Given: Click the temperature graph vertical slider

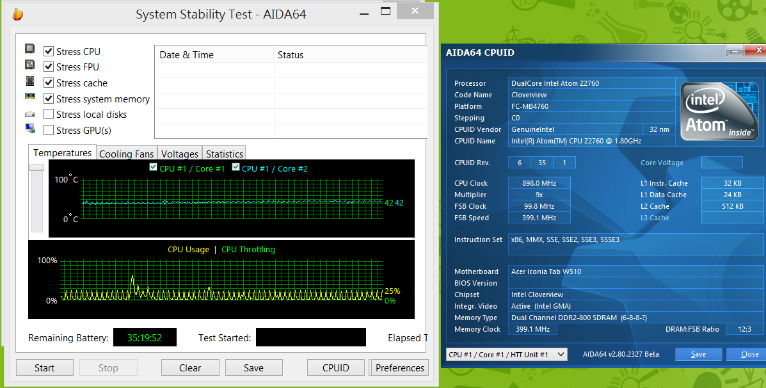Looking at the screenshot, I should tap(36, 168).
